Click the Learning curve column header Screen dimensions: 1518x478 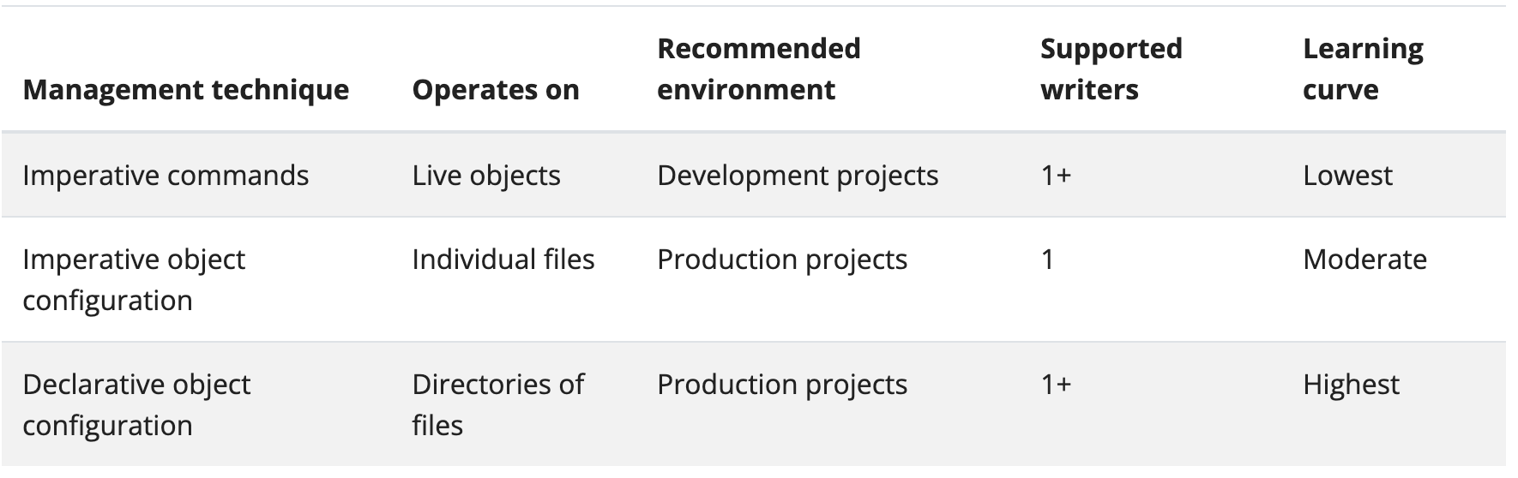click(x=1362, y=69)
